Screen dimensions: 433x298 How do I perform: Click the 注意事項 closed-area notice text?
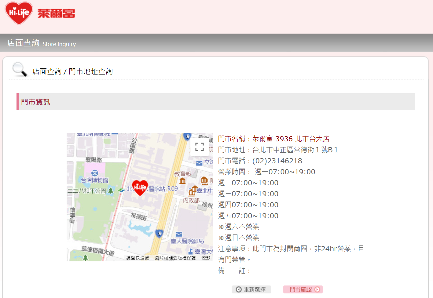click(x=291, y=254)
